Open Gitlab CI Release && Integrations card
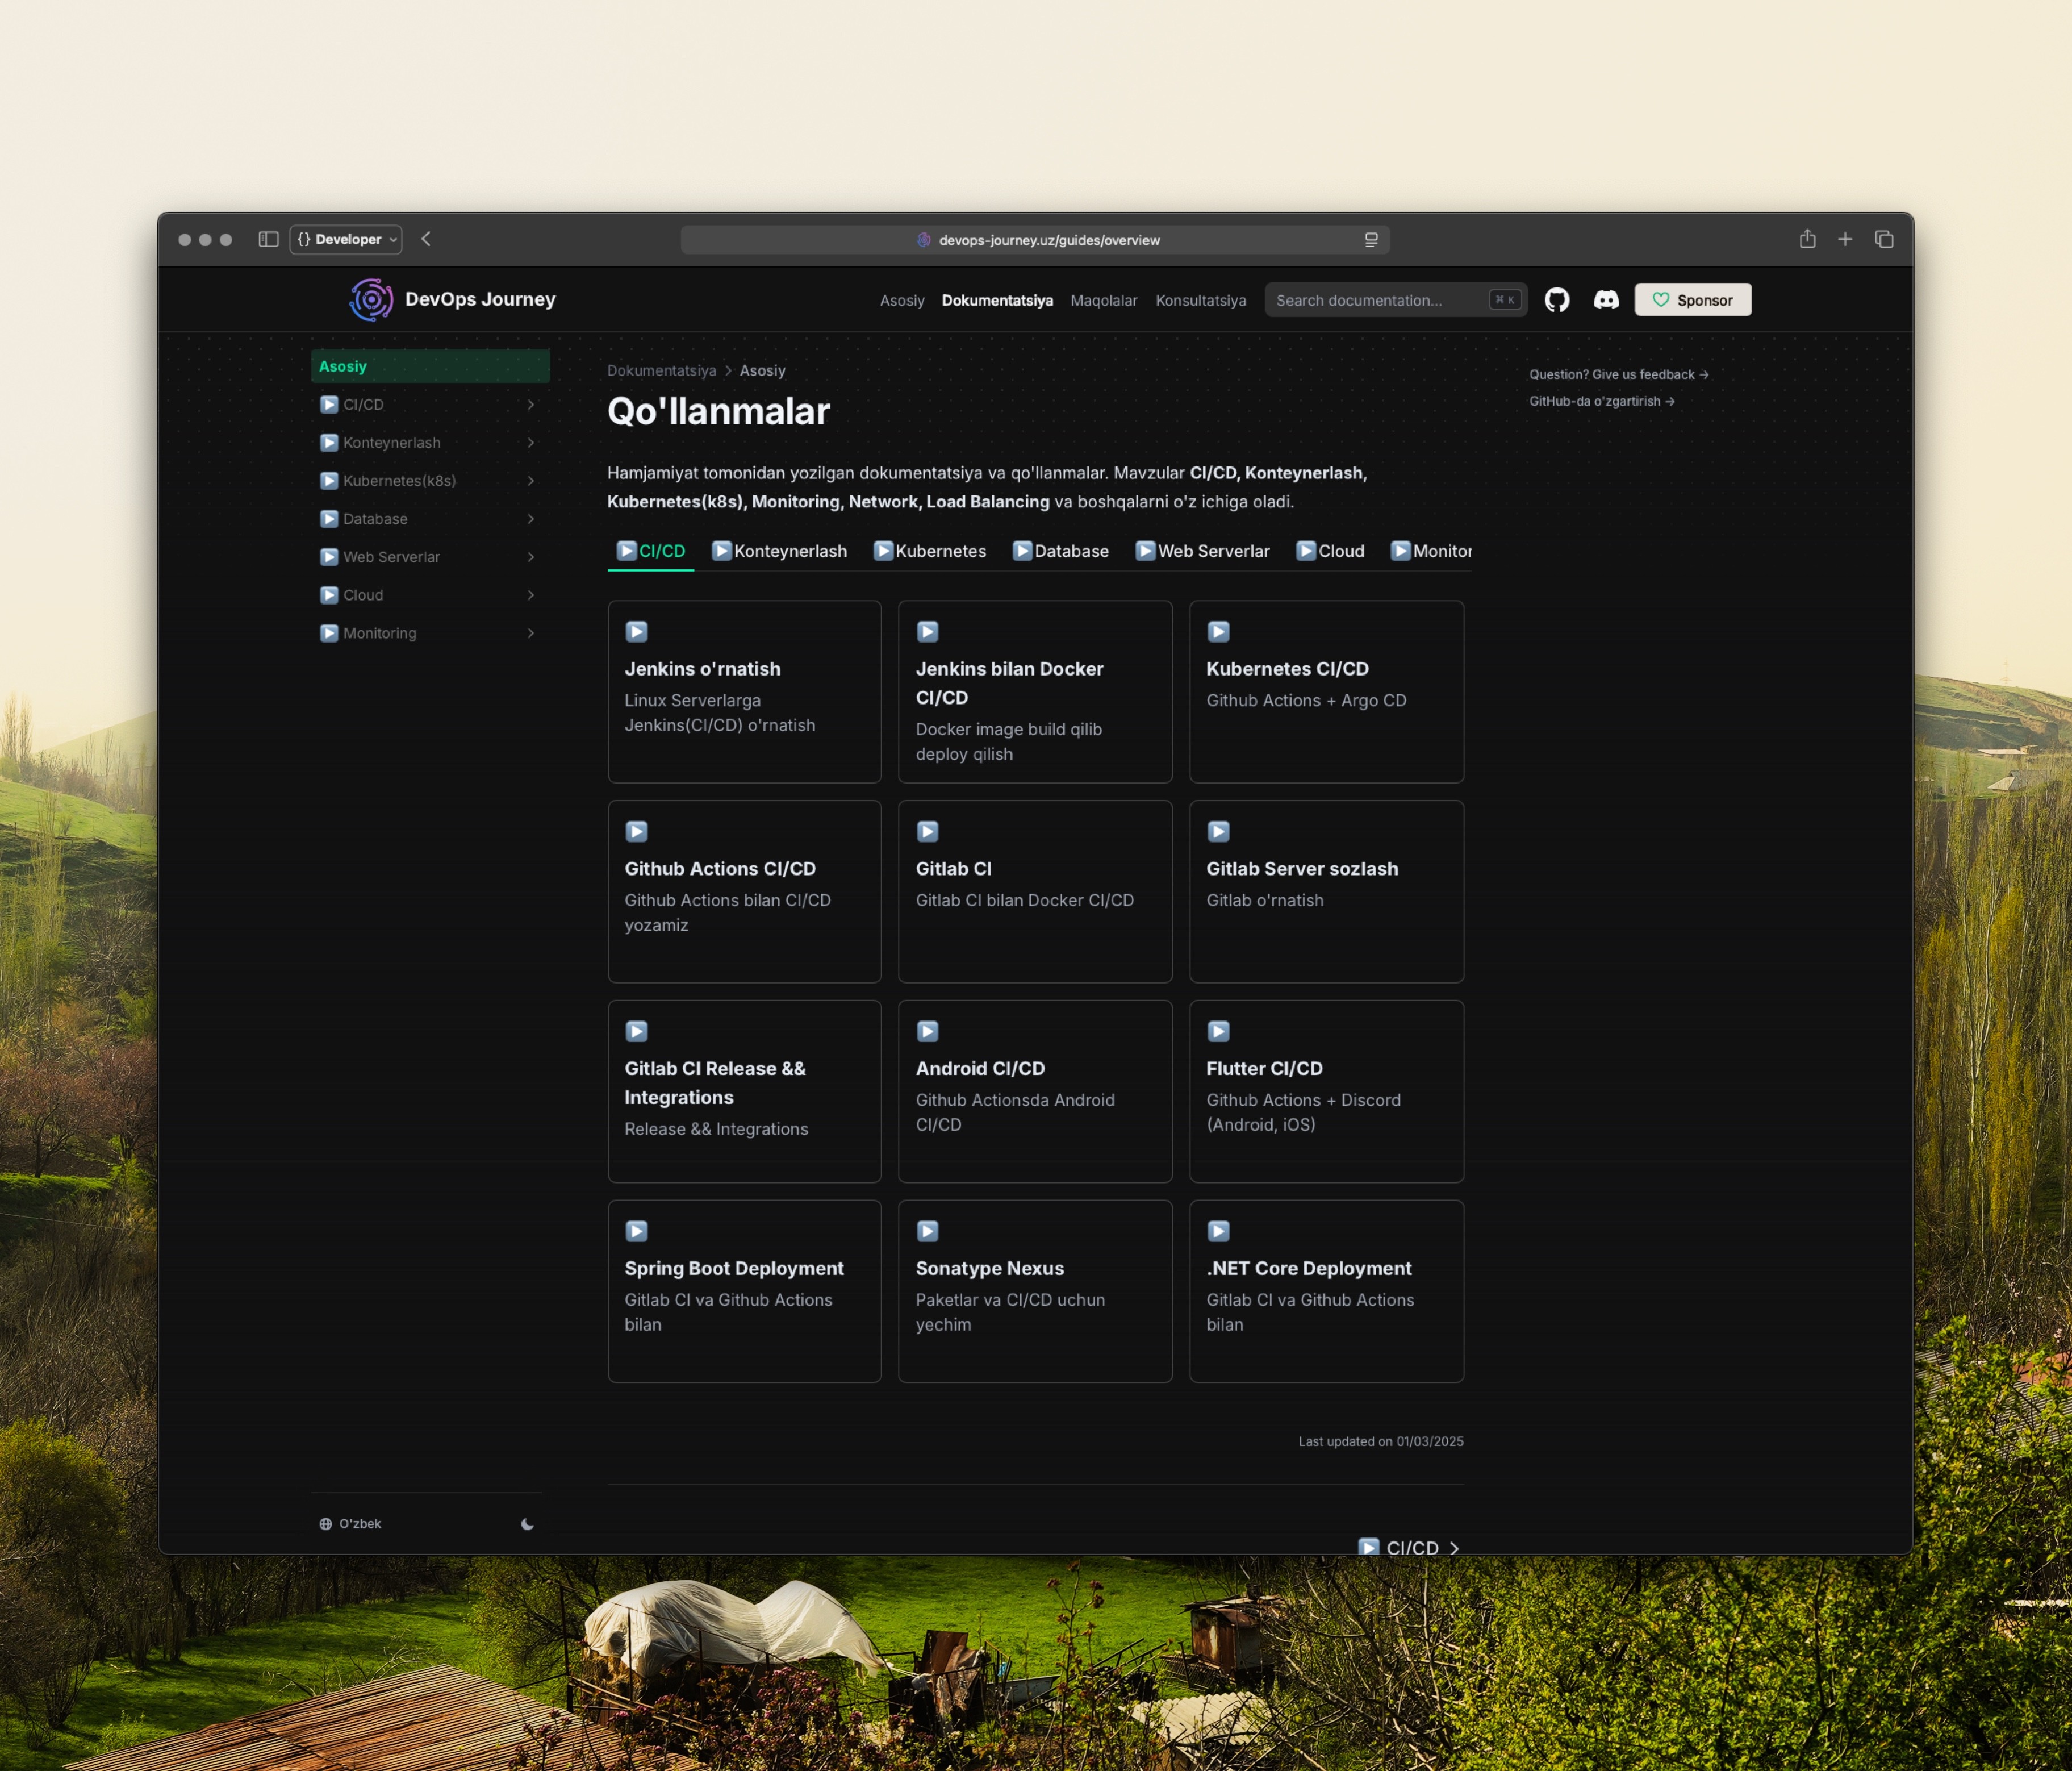 pos(744,1091)
